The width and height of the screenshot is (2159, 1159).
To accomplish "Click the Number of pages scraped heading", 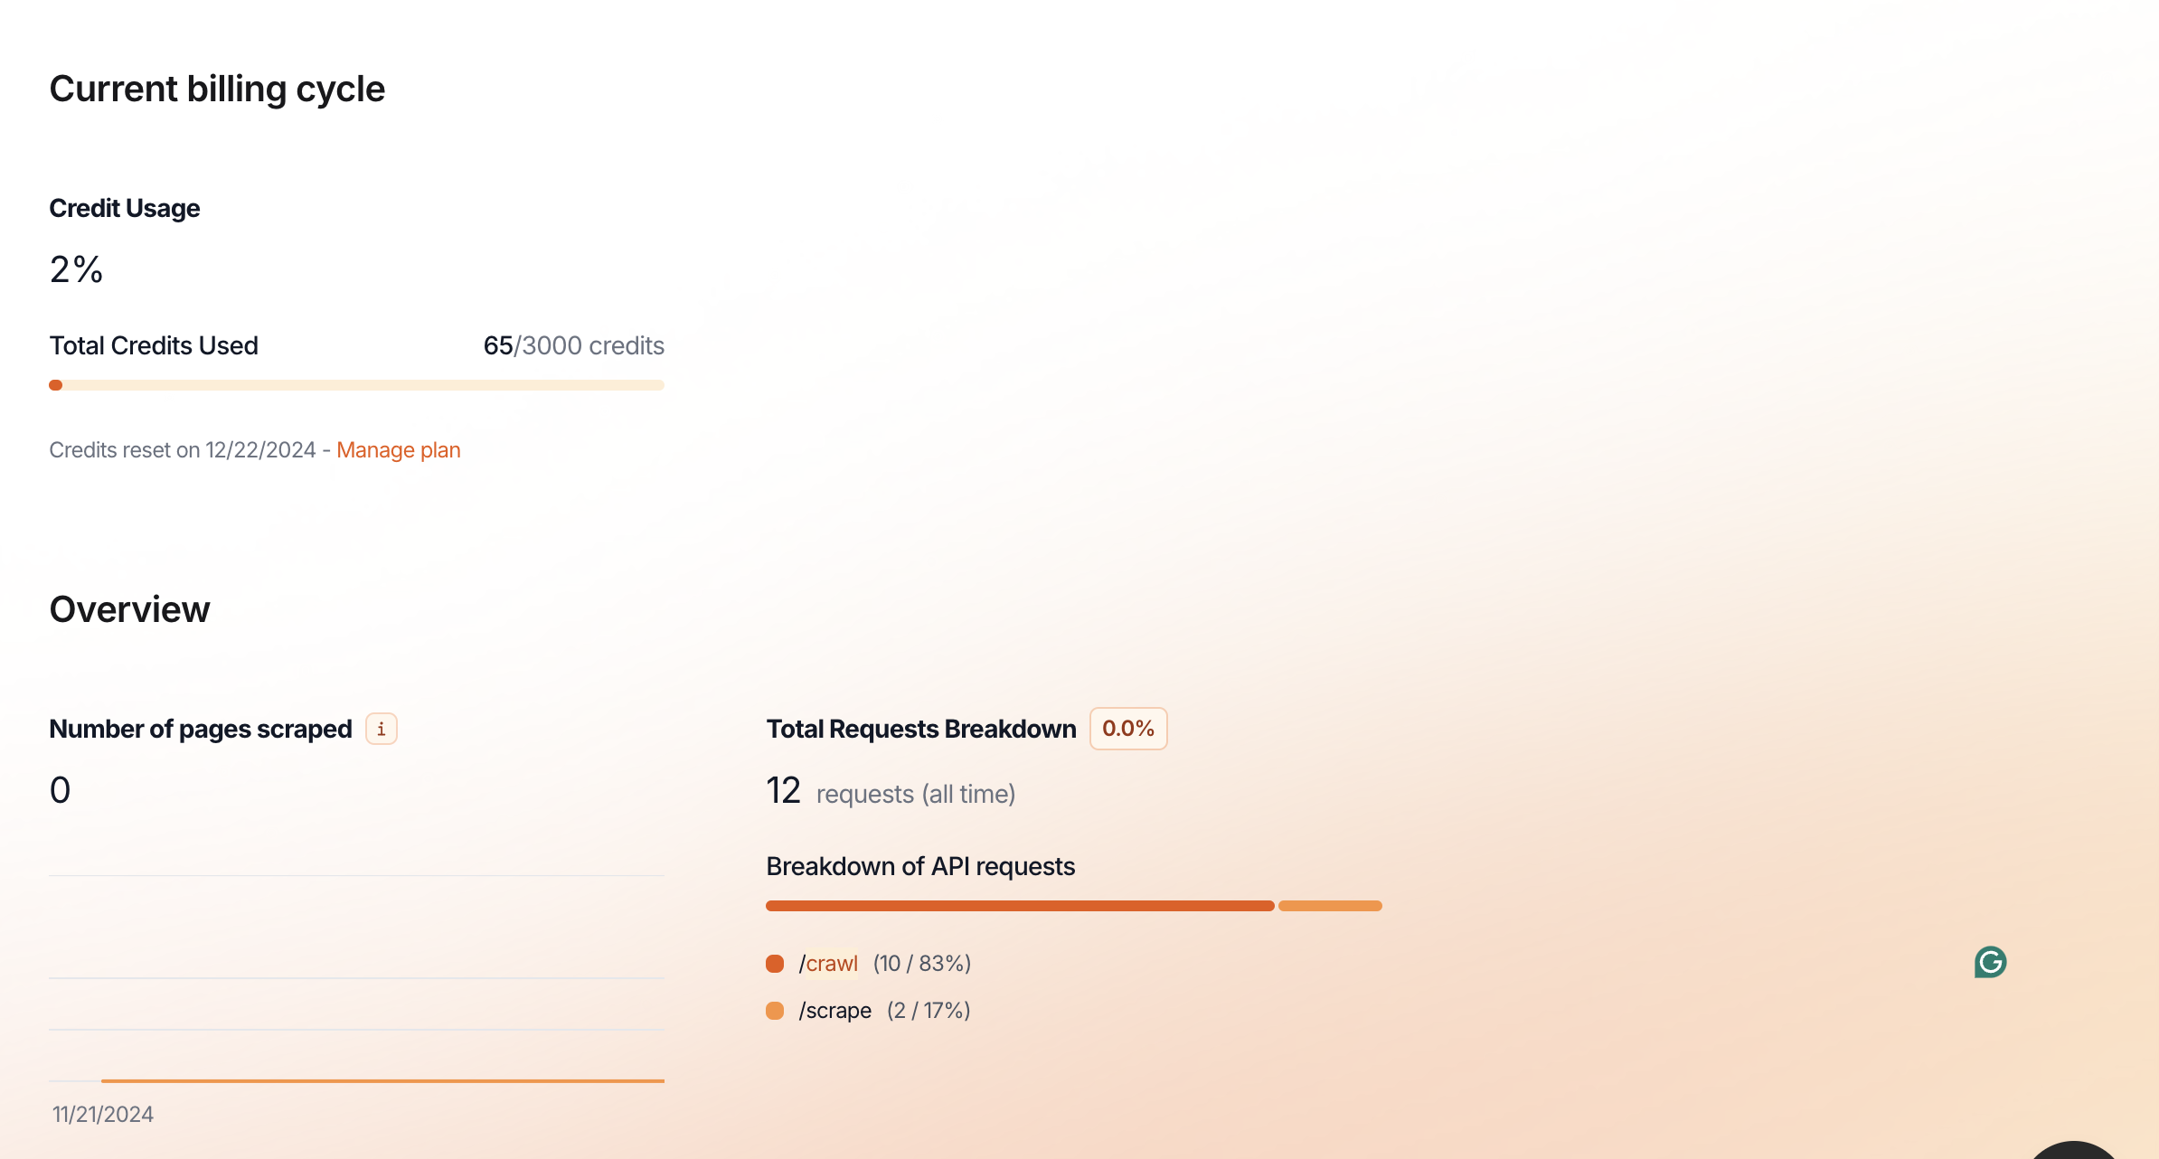I will pos(201,729).
